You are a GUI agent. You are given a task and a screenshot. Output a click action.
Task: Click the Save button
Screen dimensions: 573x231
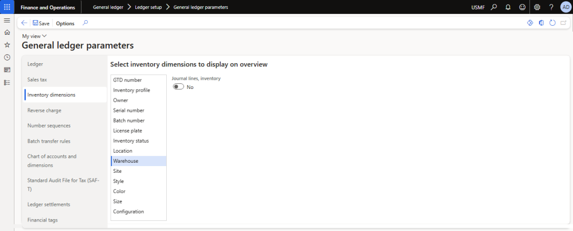(x=41, y=23)
